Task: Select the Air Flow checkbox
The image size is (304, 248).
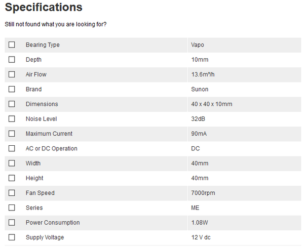Action: (x=12, y=74)
